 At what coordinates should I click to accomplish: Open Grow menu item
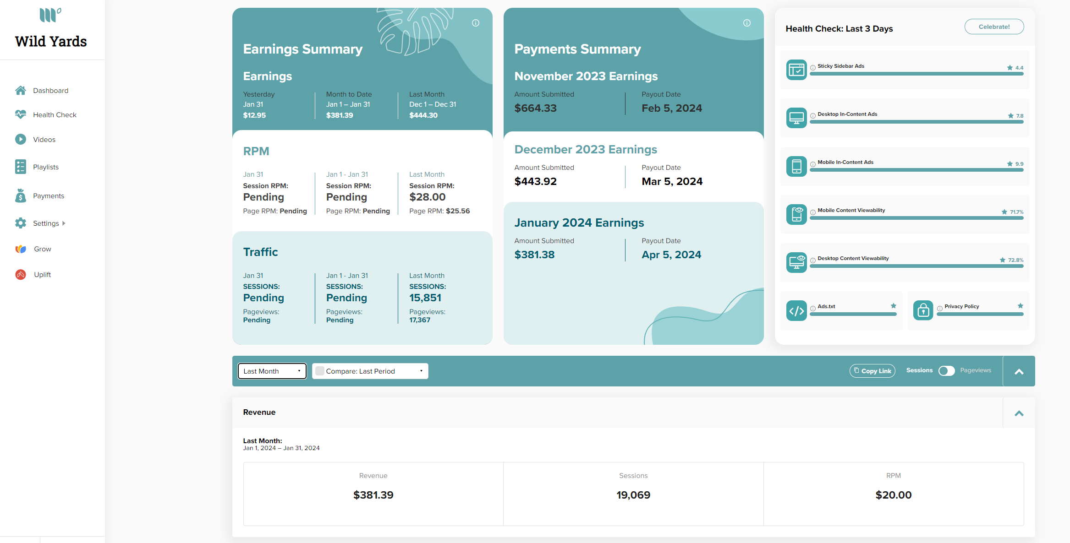(x=43, y=249)
